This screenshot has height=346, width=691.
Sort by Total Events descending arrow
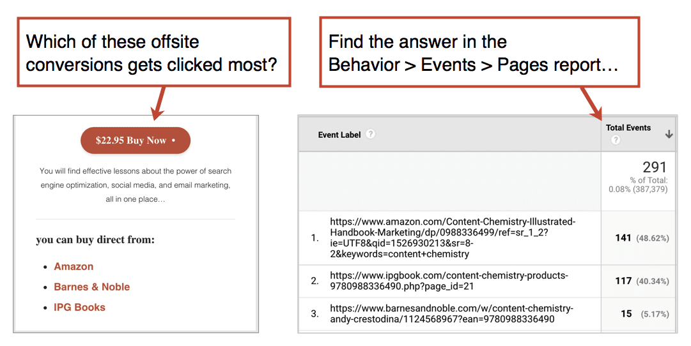(x=669, y=134)
